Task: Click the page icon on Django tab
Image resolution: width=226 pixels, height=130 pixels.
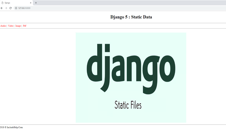Action: coord(2,3)
